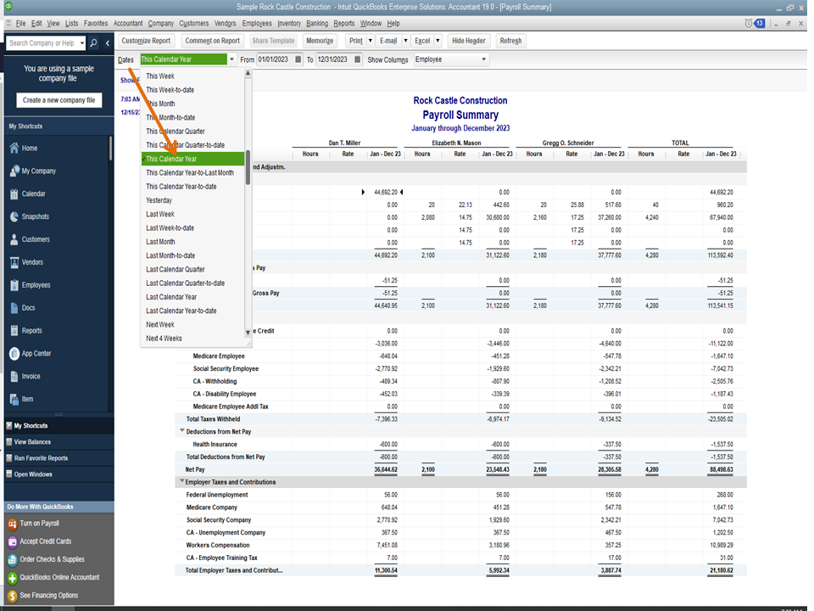Click Net Pay total 88,498.63
The image size is (814, 611).
pyautogui.click(x=721, y=469)
